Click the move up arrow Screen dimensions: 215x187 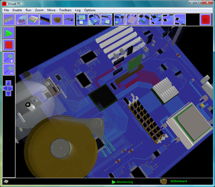pos(8,83)
